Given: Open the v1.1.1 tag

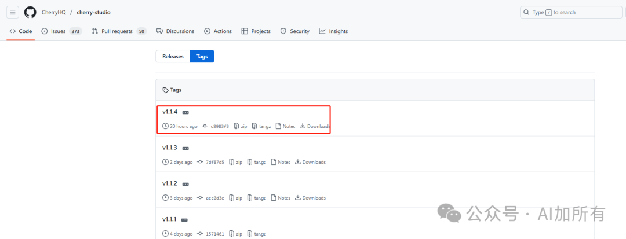Looking at the screenshot, I should click(x=169, y=219).
